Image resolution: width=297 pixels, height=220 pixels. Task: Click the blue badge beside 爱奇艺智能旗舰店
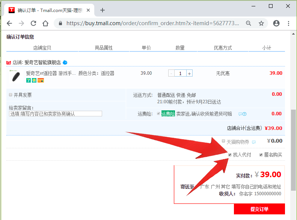[x=65, y=62]
